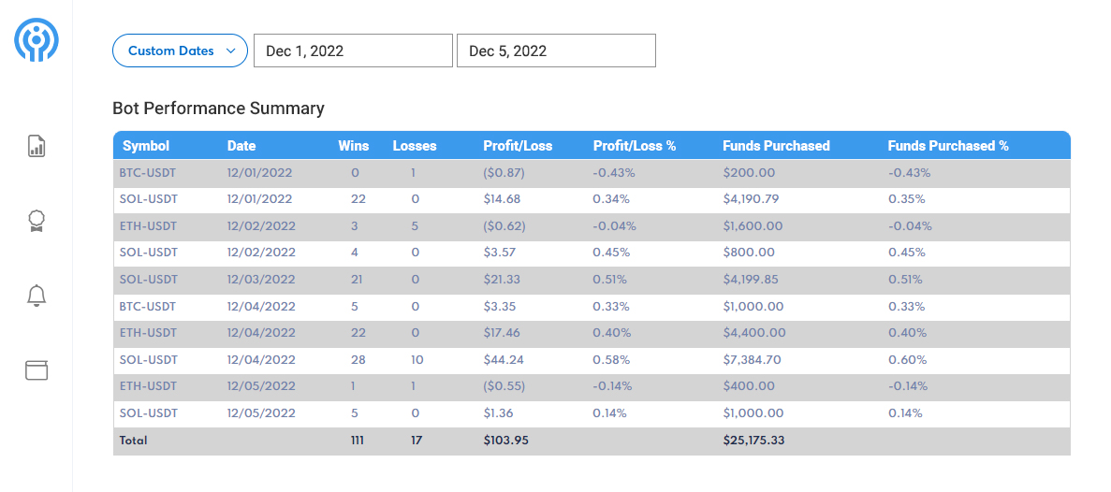The image size is (1111, 492).
Task: Click the ($0.62) profit/loss value
Action: pyautogui.click(x=504, y=226)
